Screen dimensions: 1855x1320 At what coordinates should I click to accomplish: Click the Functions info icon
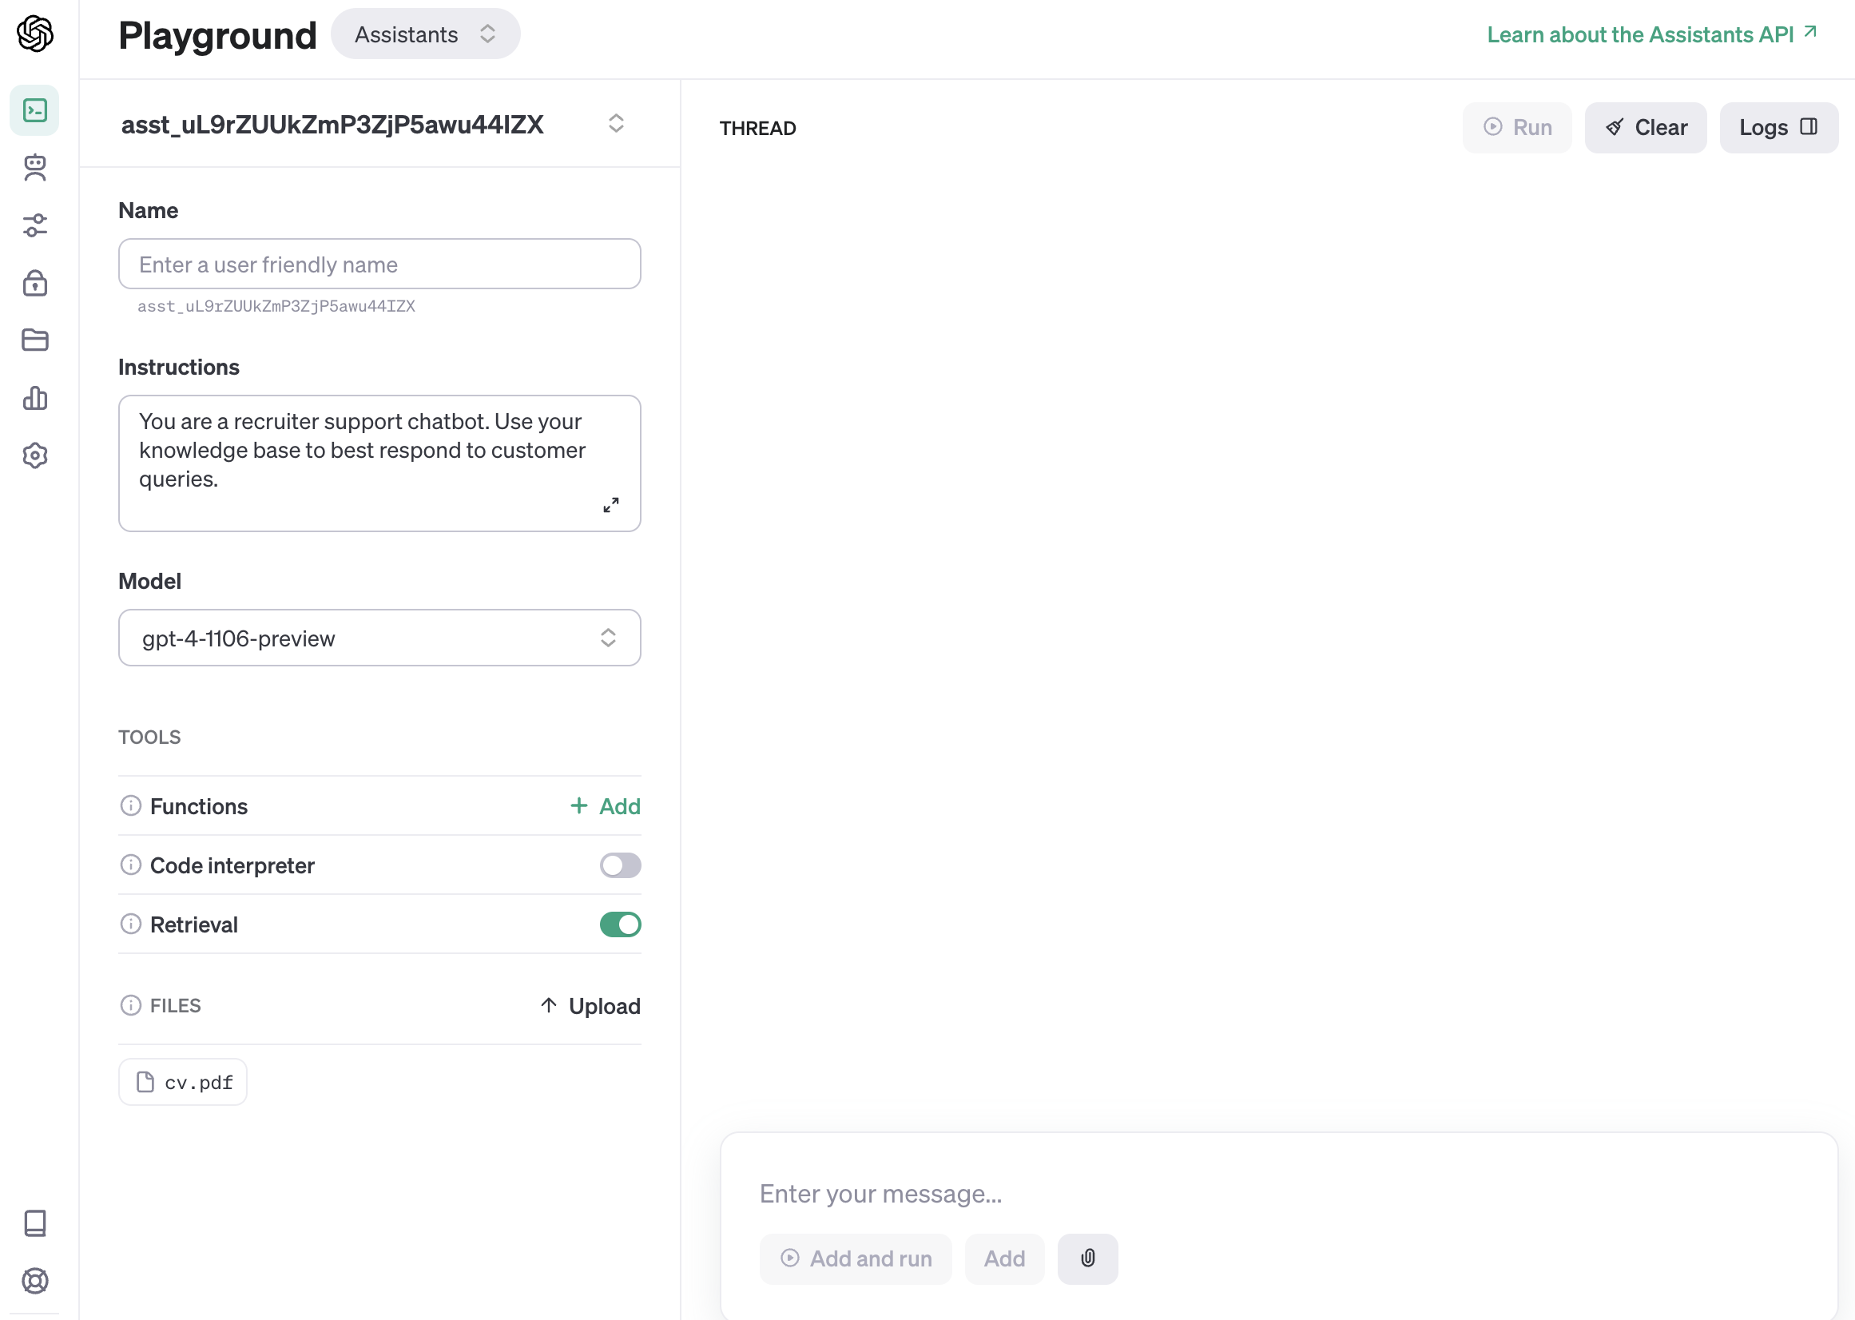[x=130, y=805]
